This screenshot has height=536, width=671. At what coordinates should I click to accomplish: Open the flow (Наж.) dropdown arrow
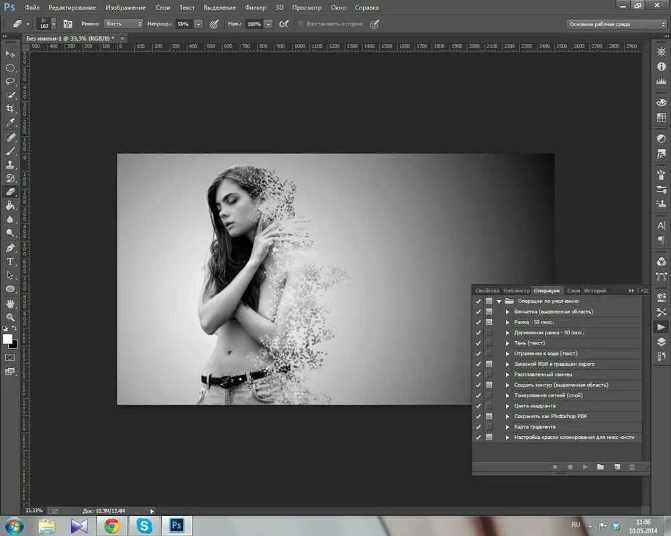pos(268,24)
